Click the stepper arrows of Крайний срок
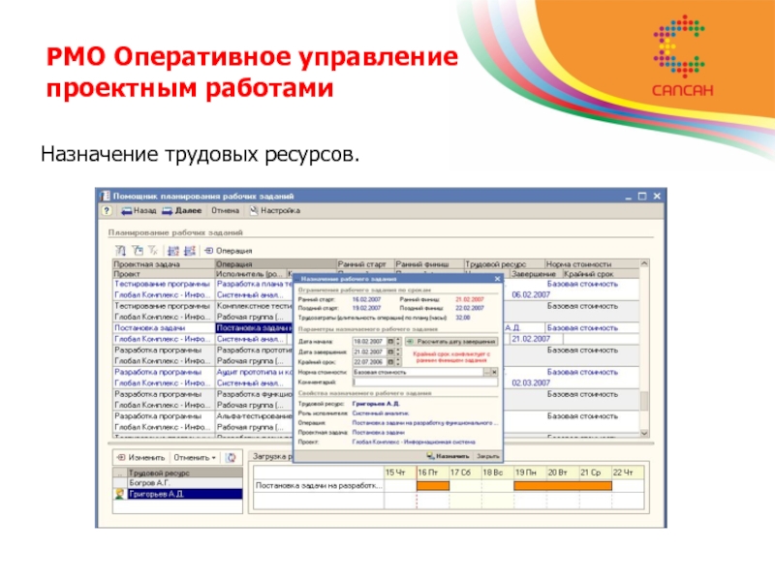The width and height of the screenshot is (775, 581). click(x=398, y=362)
